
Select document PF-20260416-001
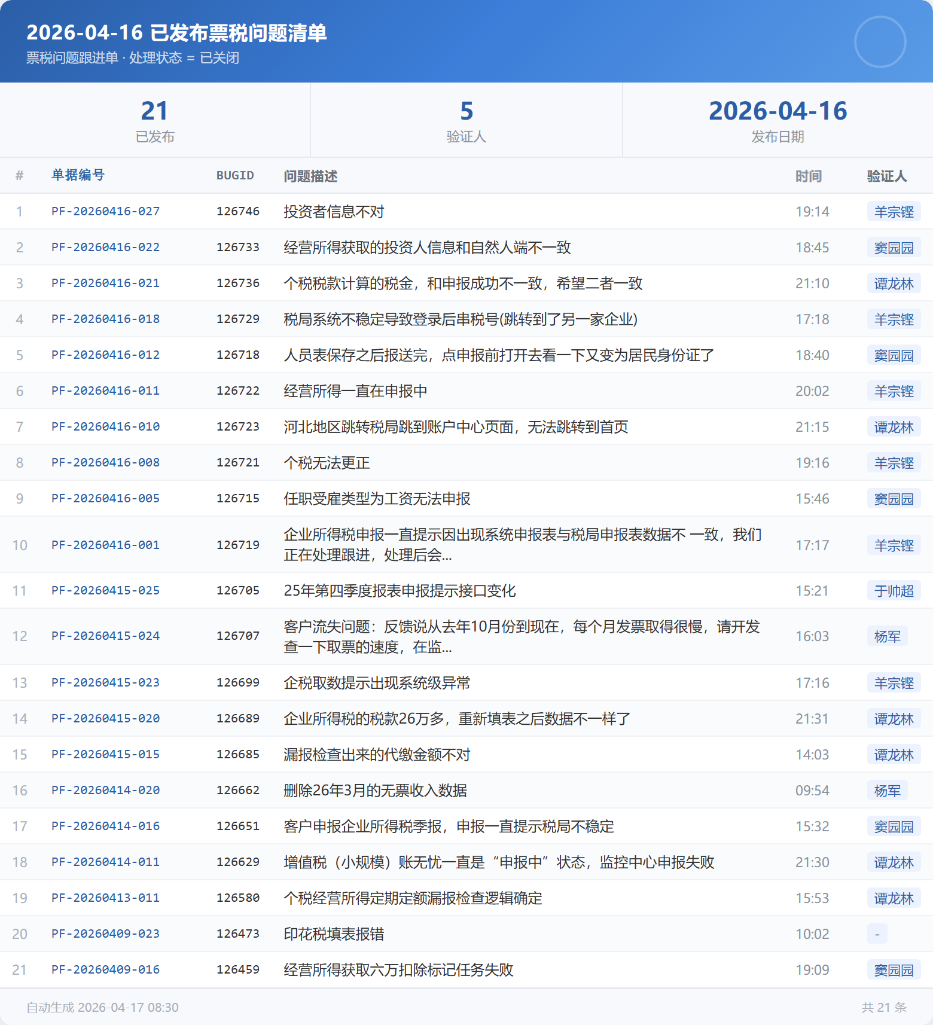(105, 545)
